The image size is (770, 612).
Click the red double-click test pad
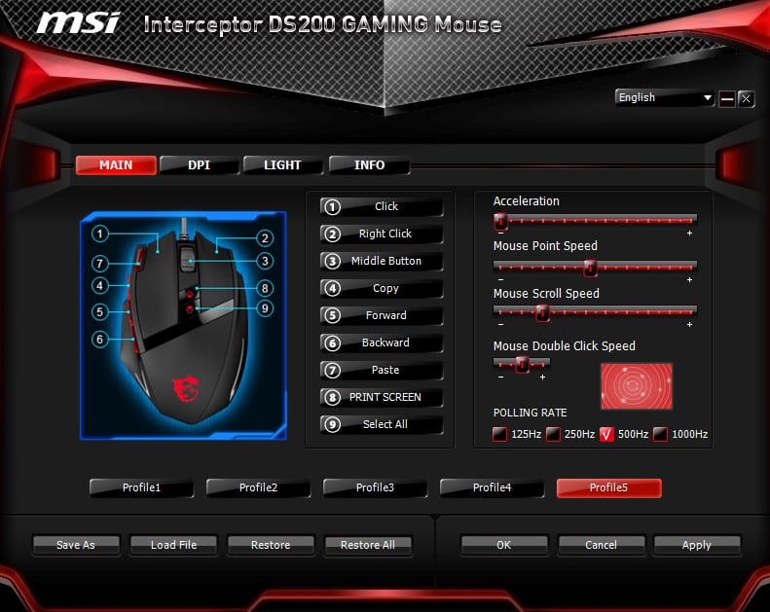pos(637,386)
